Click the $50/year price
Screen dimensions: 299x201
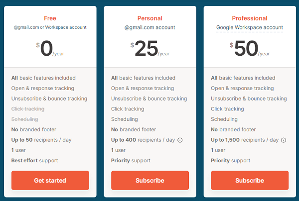pyautogui.click(x=250, y=48)
